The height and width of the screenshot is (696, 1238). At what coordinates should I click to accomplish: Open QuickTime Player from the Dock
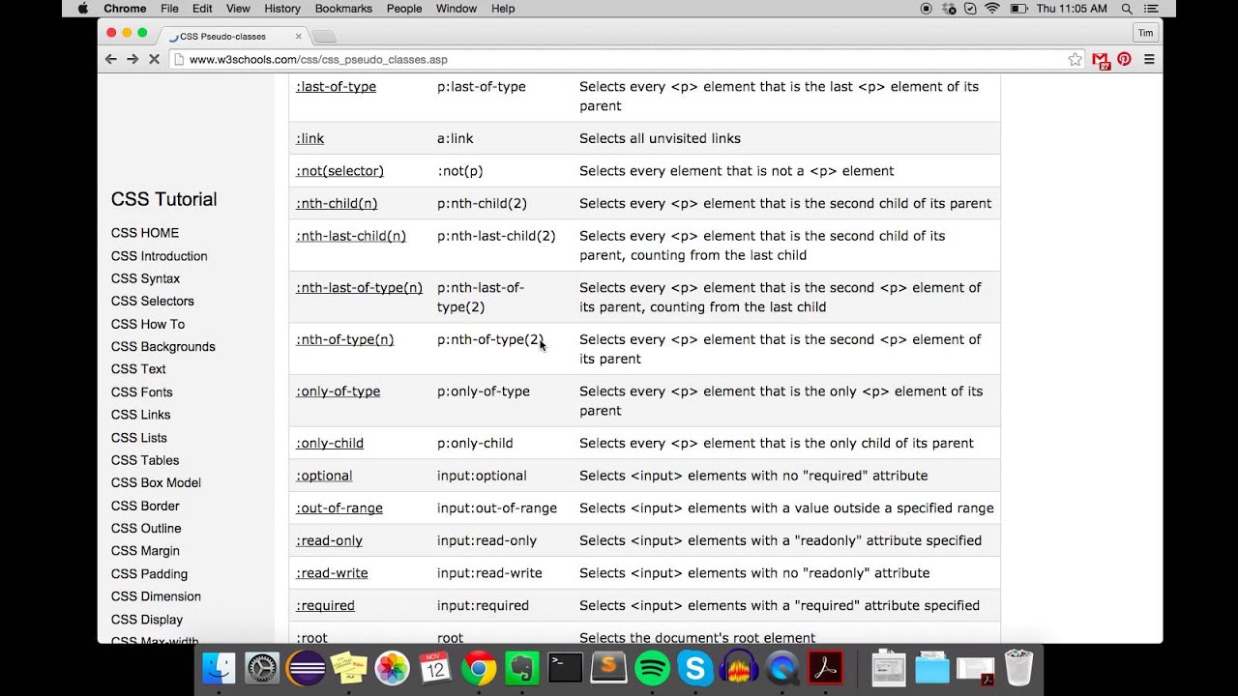point(782,668)
